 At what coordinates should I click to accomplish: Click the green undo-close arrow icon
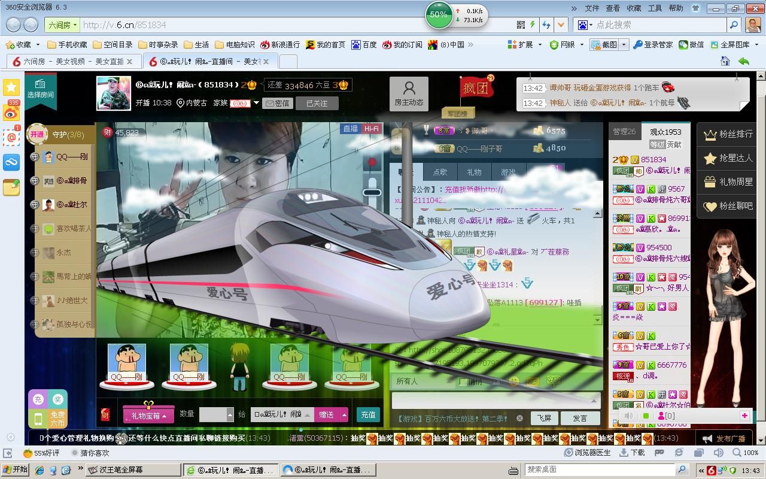click(744, 61)
